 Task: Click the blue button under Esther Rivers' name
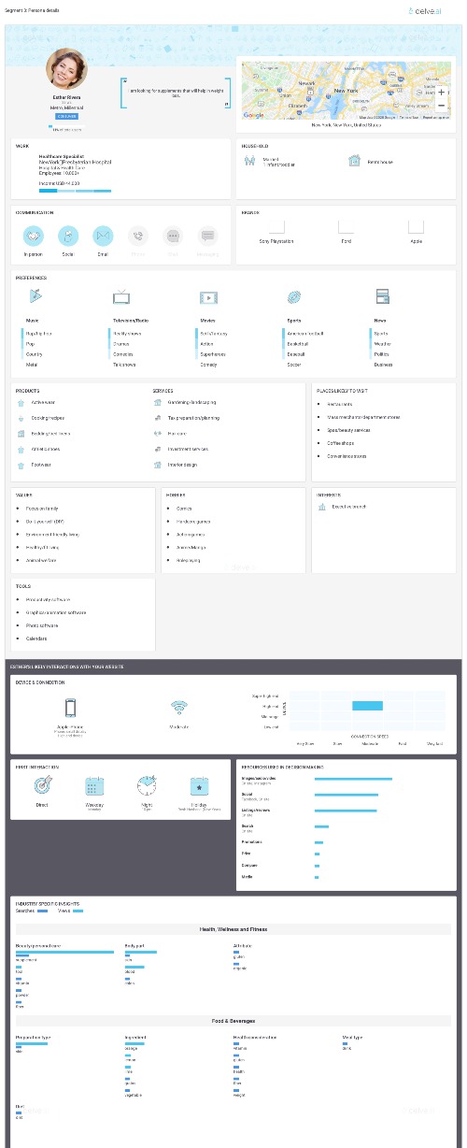coord(67,116)
